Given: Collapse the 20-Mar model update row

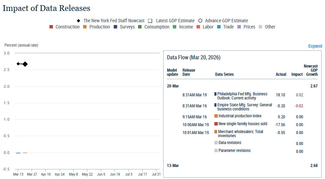Looking at the screenshot, I should 172,86.
